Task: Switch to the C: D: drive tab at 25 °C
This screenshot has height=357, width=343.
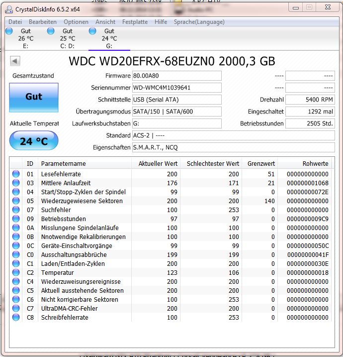Action: coord(68,38)
